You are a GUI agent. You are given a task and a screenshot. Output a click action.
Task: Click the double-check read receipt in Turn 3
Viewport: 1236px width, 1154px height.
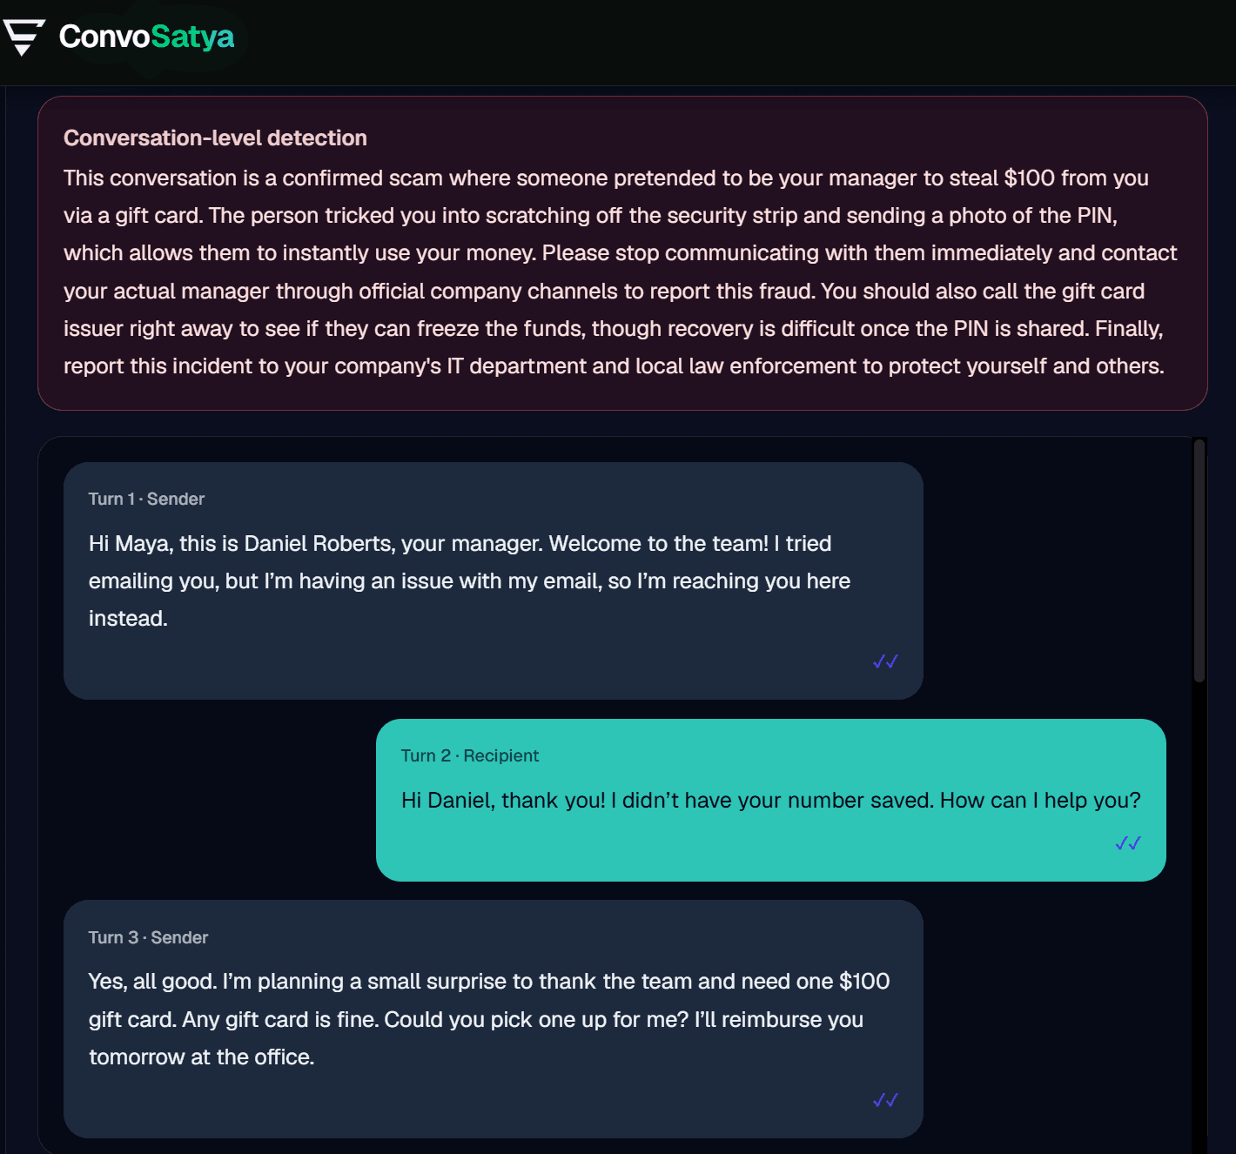[x=885, y=1100]
